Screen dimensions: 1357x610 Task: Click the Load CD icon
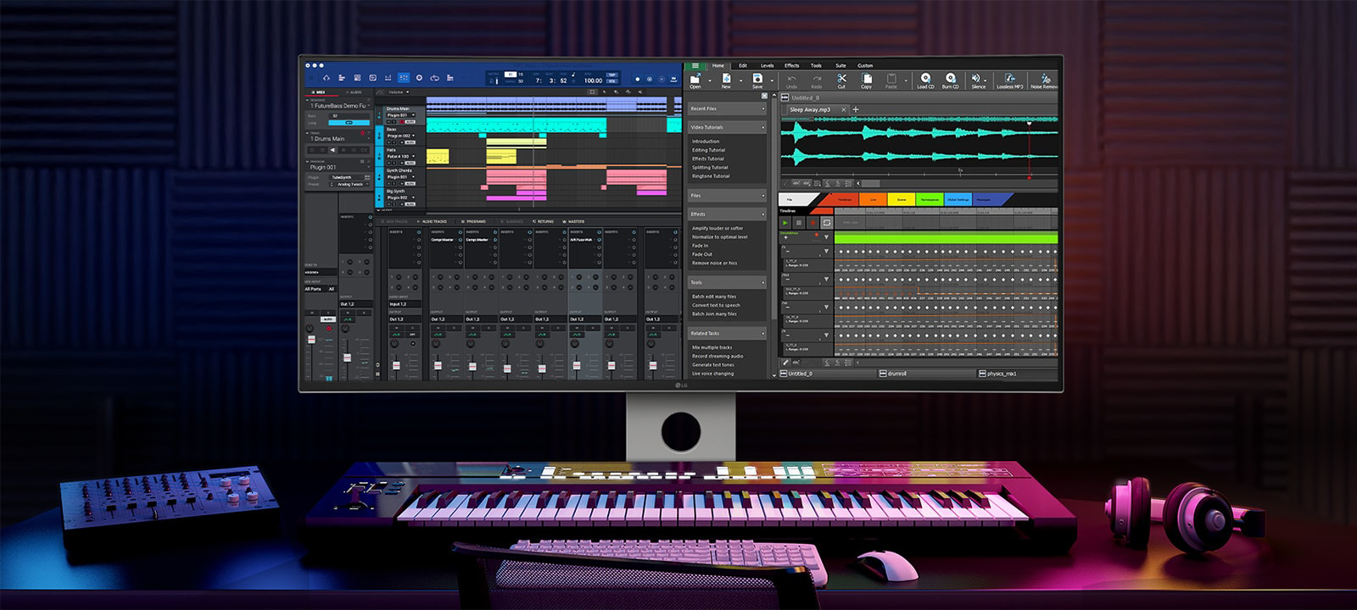(x=925, y=79)
